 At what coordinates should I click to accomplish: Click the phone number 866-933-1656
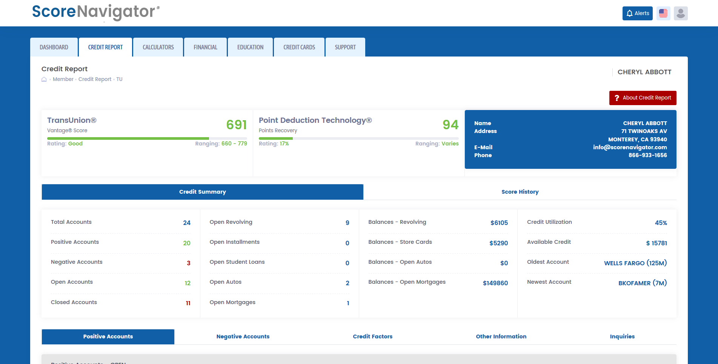[647, 155]
